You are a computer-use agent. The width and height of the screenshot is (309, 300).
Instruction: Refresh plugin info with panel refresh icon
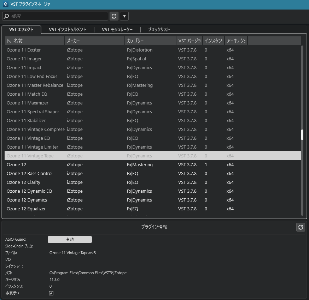tap(301, 227)
